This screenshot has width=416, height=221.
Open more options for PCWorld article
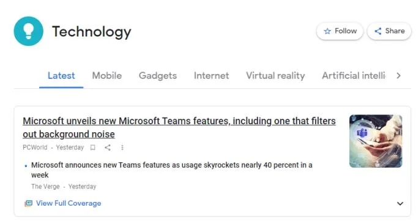[122, 148]
